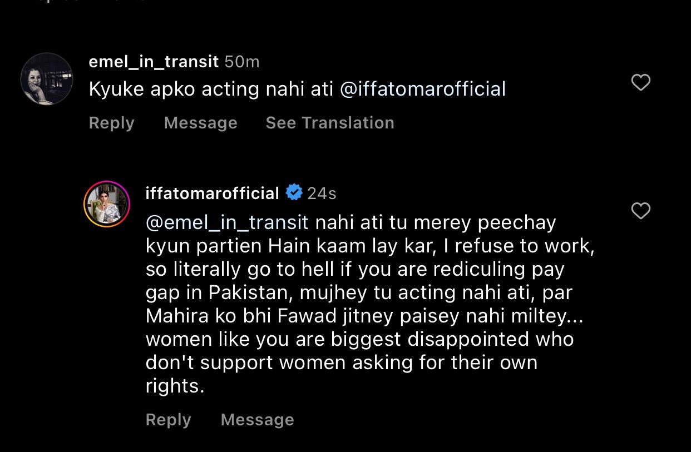Click the blue verified badge

coord(294,193)
